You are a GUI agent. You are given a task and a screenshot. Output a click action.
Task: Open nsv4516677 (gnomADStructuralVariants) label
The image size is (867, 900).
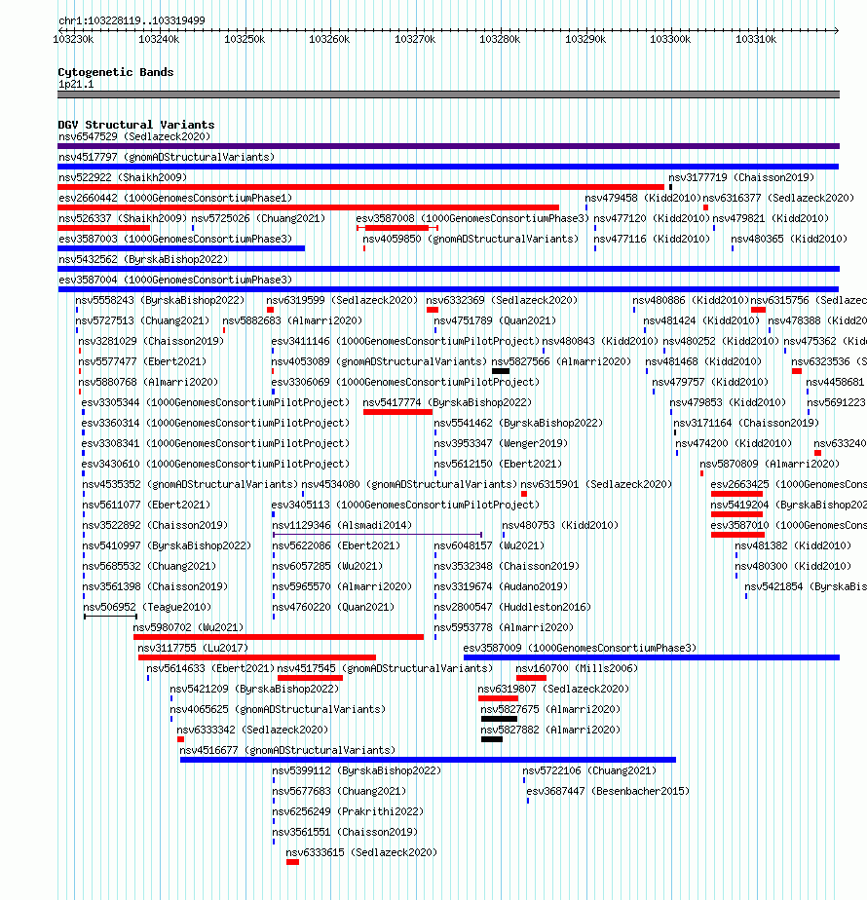tap(287, 751)
